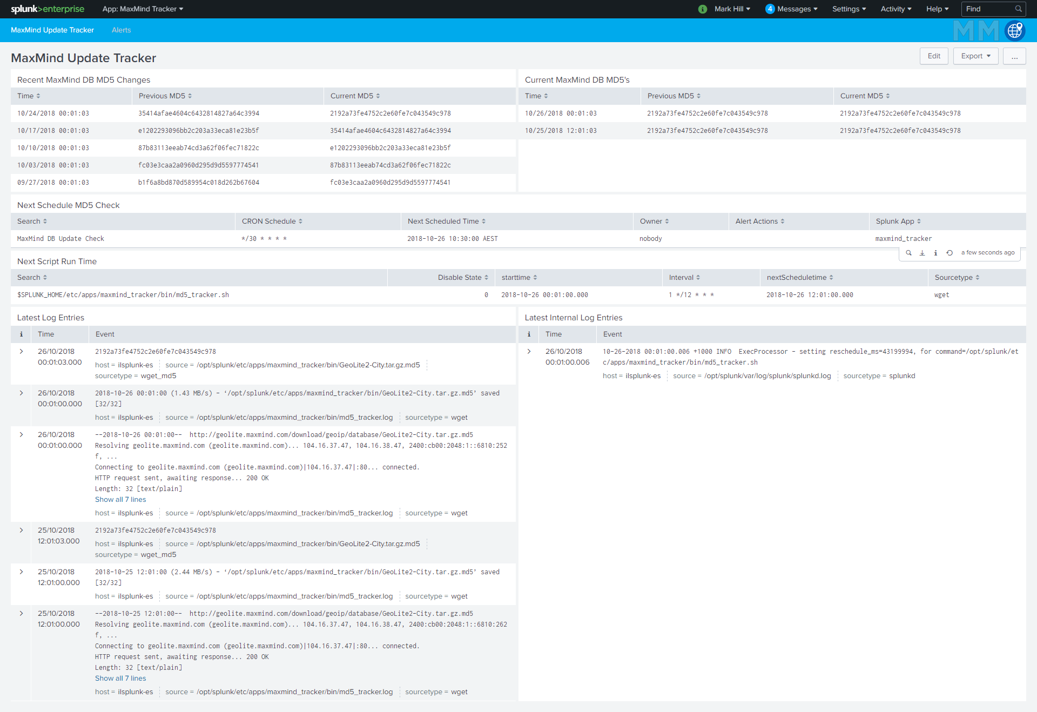Click the 10/25/2018 12:01:03 time cell

point(561,131)
